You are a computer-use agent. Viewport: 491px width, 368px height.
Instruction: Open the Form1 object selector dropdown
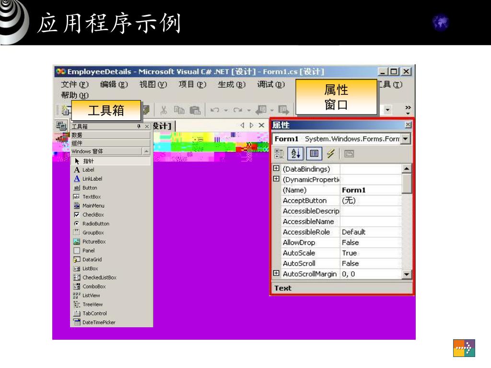point(406,138)
